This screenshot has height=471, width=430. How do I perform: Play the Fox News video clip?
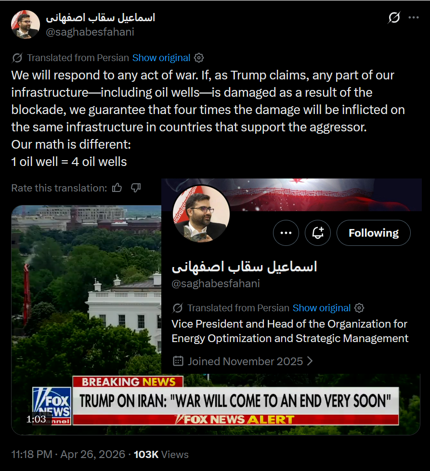click(86, 320)
